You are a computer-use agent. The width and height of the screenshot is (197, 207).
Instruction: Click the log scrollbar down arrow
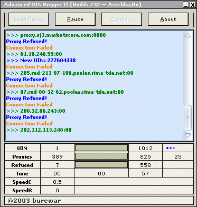(x=187, y=135)
